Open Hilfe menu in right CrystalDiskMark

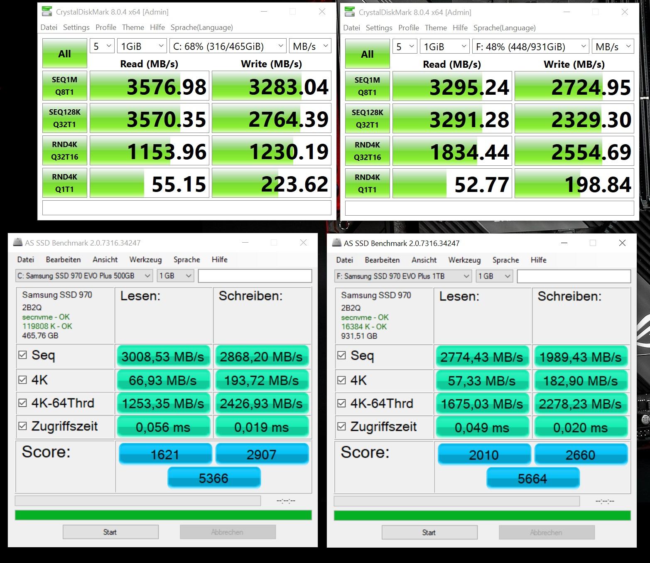click(x=460, y=27)
